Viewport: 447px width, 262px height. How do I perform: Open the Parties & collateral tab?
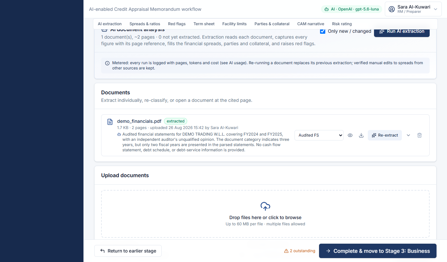272,24
